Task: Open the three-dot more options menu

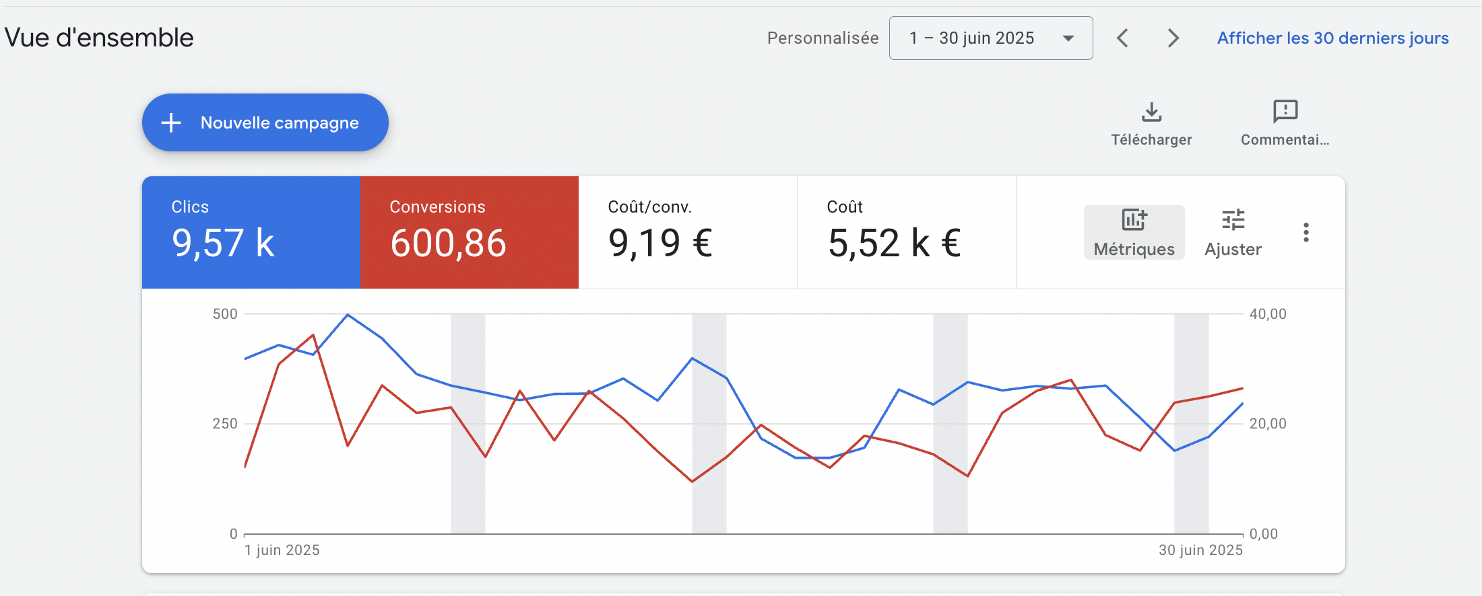Action: (x=1306, y=232)
